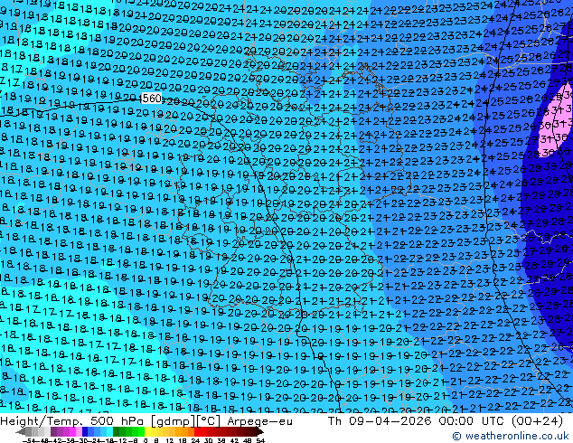Pick the bright green legend swatch left of yellow
Image resolution: width=573 pixels, height=443 pixels.
point(141,431)
